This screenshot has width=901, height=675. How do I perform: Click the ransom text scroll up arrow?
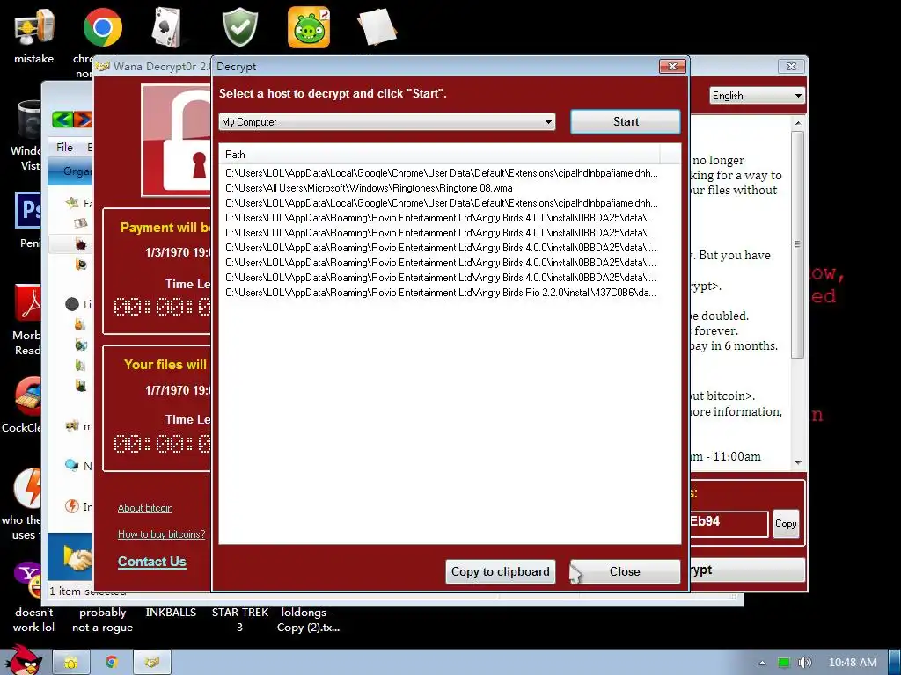point(797,123)
